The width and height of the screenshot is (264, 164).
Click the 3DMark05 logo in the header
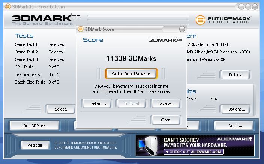point(46,20)
